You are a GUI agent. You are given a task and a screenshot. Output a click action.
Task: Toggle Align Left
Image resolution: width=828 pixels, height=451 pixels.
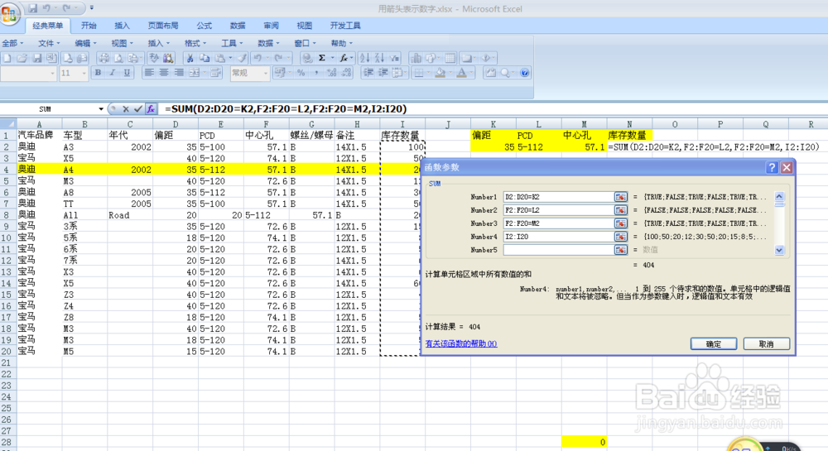149,73
